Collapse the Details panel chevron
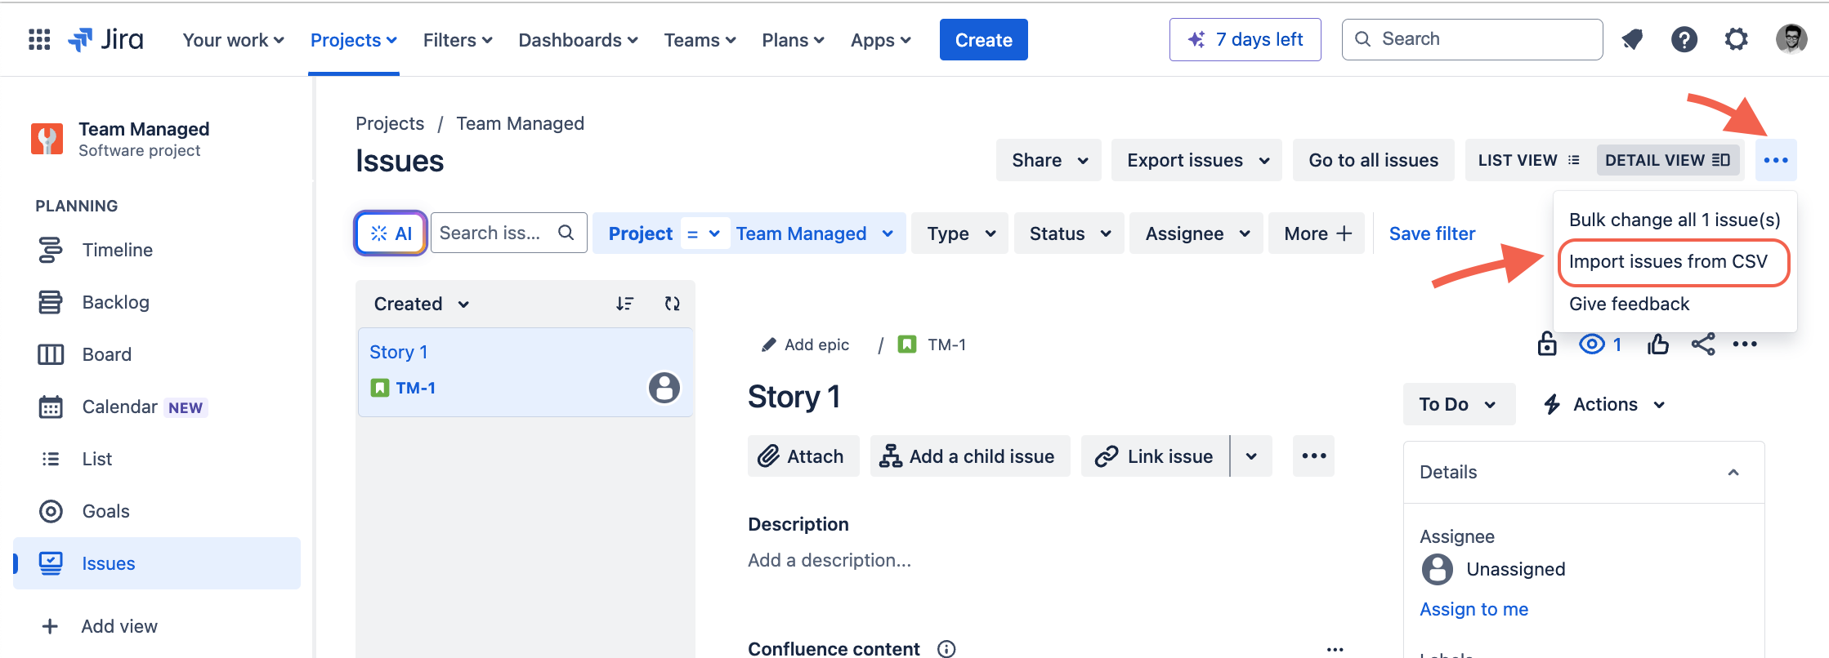 pos(1733,472)
